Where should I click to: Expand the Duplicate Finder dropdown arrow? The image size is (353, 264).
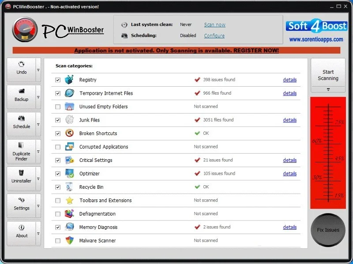[38, 151]
